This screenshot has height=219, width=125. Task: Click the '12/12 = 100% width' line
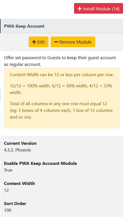(61, 89)
